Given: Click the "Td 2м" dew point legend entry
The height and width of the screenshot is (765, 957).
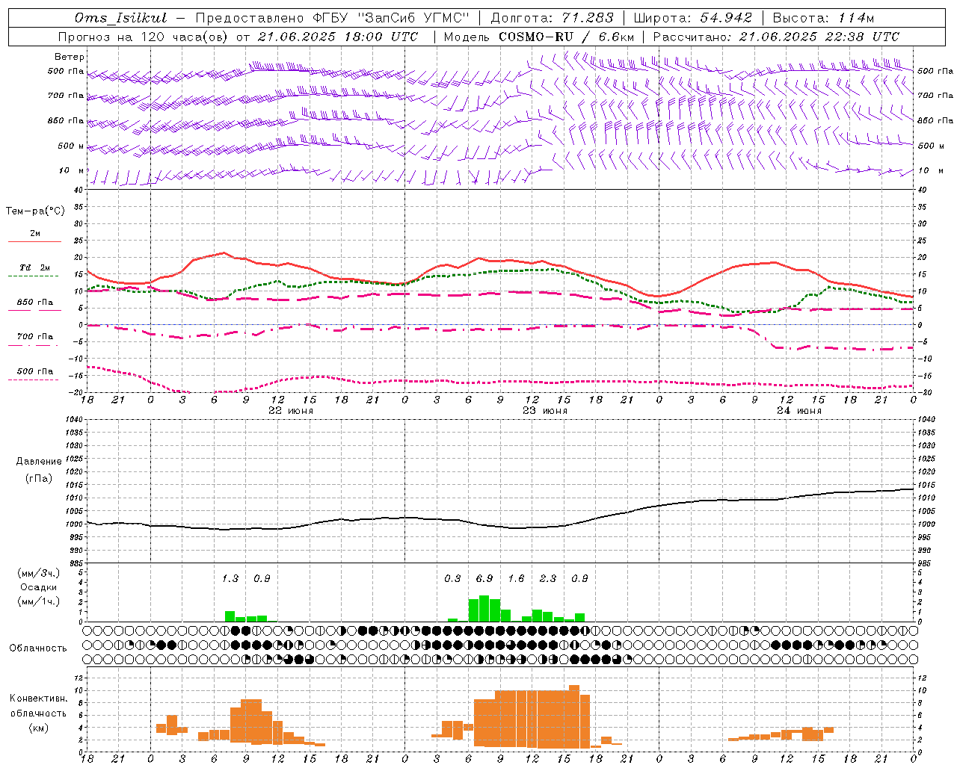Looking at the screenshot, I should tap(35, 267).
